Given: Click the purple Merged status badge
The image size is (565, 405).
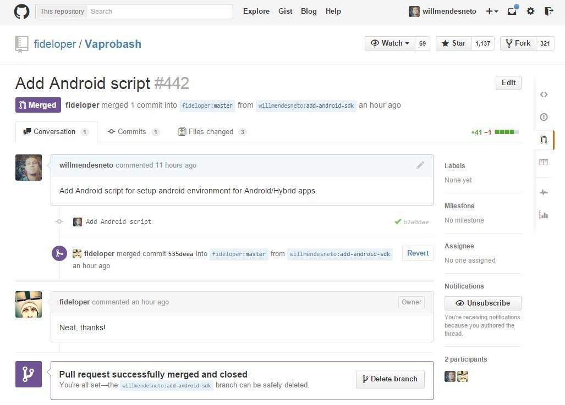Looking at the screenshot, I should (x=38, y=105).
